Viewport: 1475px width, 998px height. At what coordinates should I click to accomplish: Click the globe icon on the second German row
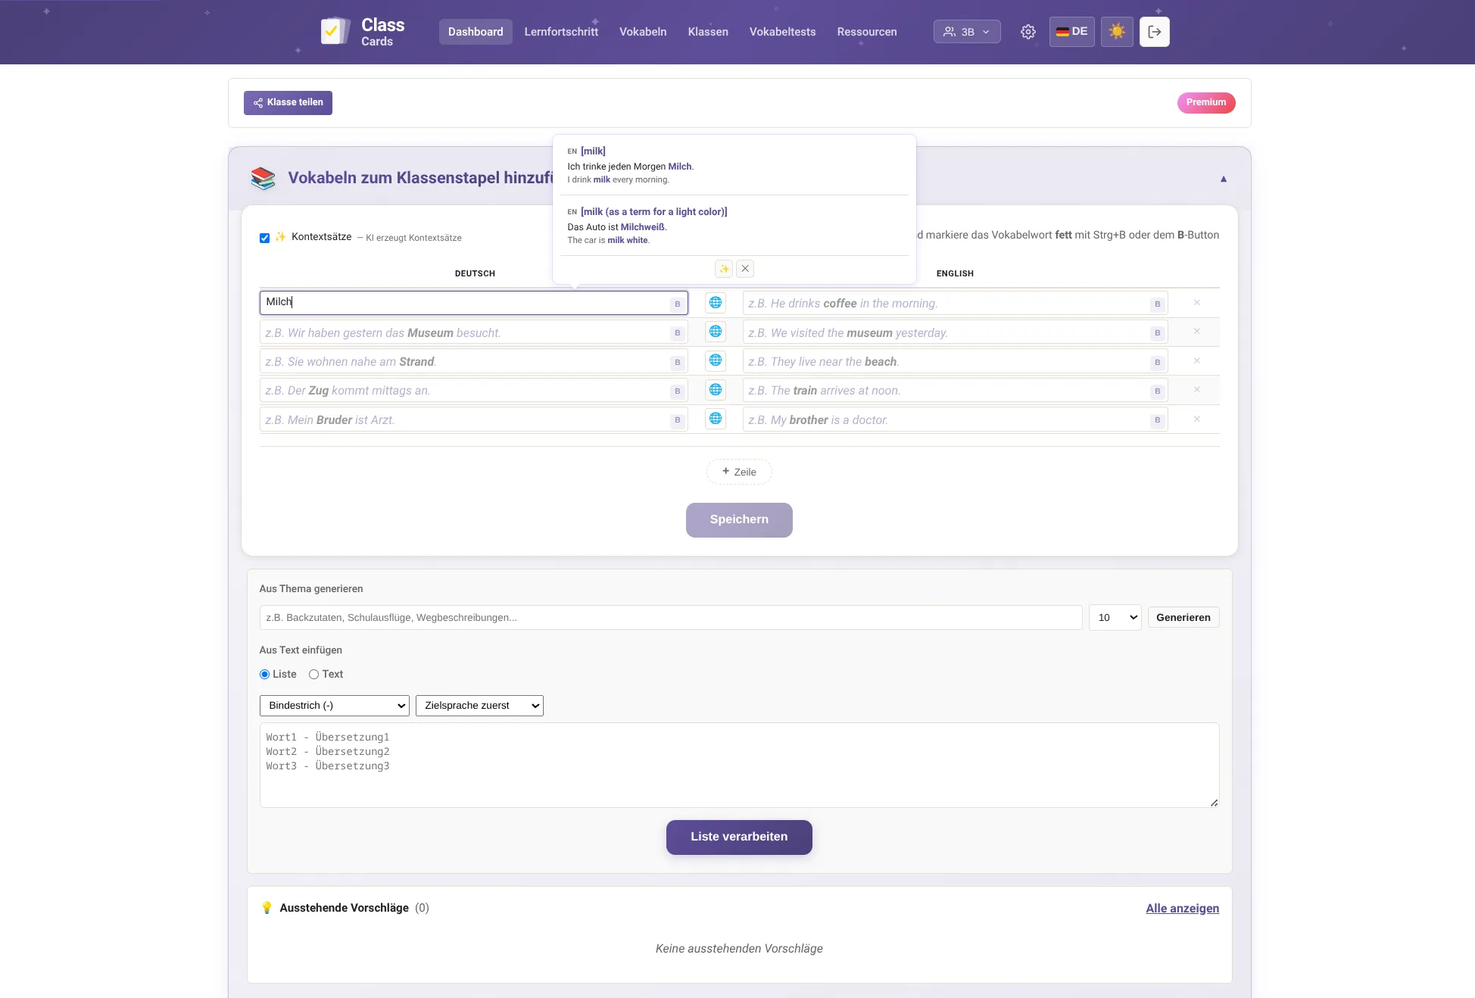point(715,332)
